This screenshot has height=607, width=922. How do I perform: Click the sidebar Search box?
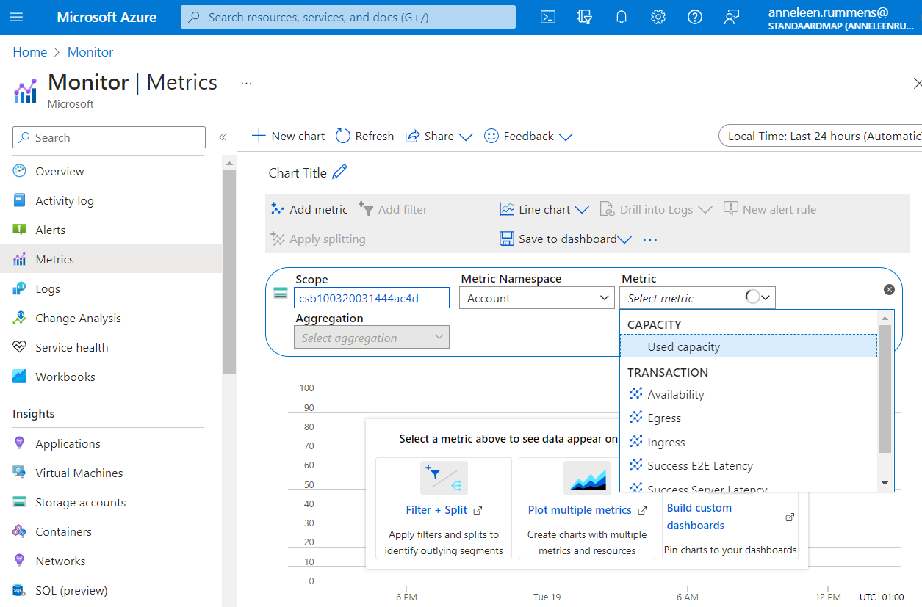click(109, 137)
